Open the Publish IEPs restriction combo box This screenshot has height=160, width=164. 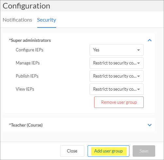(x=117, y=76)
